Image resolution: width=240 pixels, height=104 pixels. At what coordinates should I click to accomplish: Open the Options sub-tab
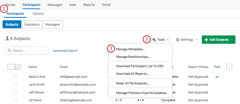tap(38, 14)
